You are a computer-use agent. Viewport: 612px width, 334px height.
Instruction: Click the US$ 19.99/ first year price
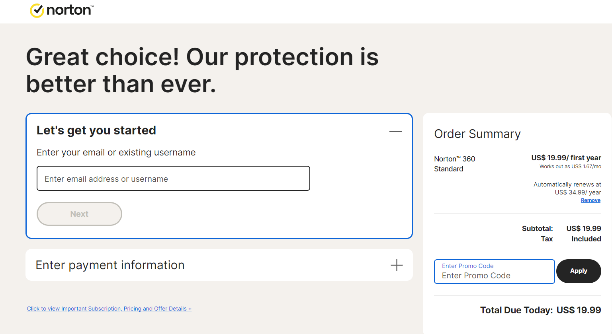(x=566, y=158)
